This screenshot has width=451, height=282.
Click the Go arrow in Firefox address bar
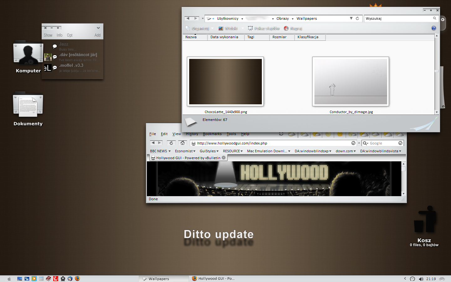[x=353, y=143]
